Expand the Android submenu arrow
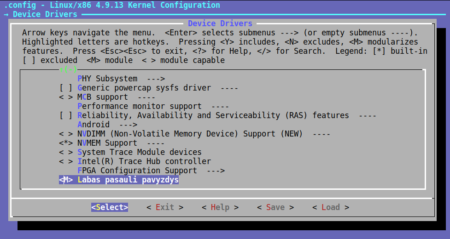This screenshot has height=239, width=450. pos(128,125)
